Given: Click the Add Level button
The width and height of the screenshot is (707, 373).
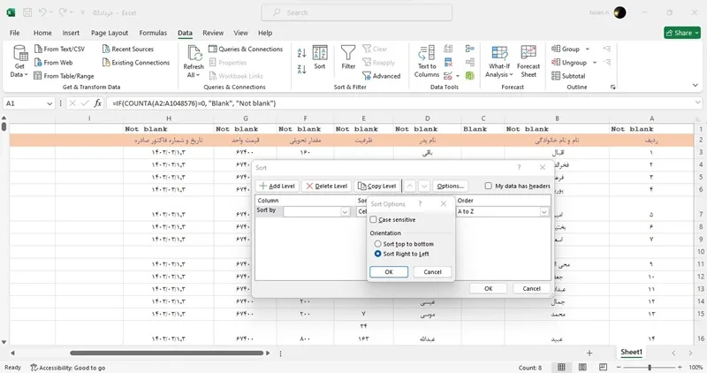Looking at the screenshot, I should [277, 186].
